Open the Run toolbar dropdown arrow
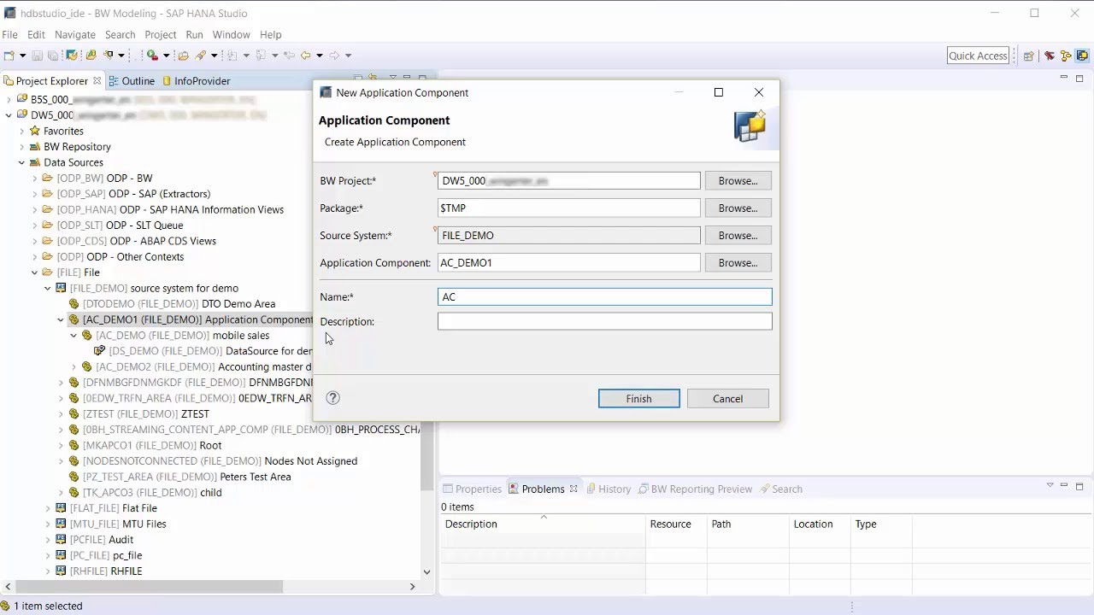 (166, 56)
